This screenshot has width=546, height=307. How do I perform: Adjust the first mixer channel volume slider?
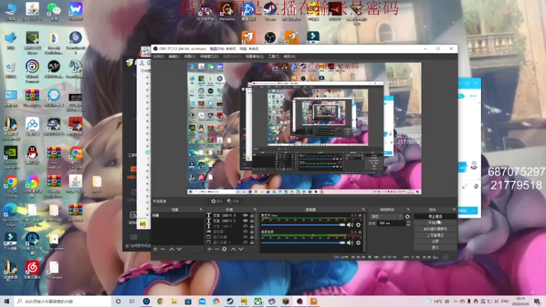[x=303, y=225]
